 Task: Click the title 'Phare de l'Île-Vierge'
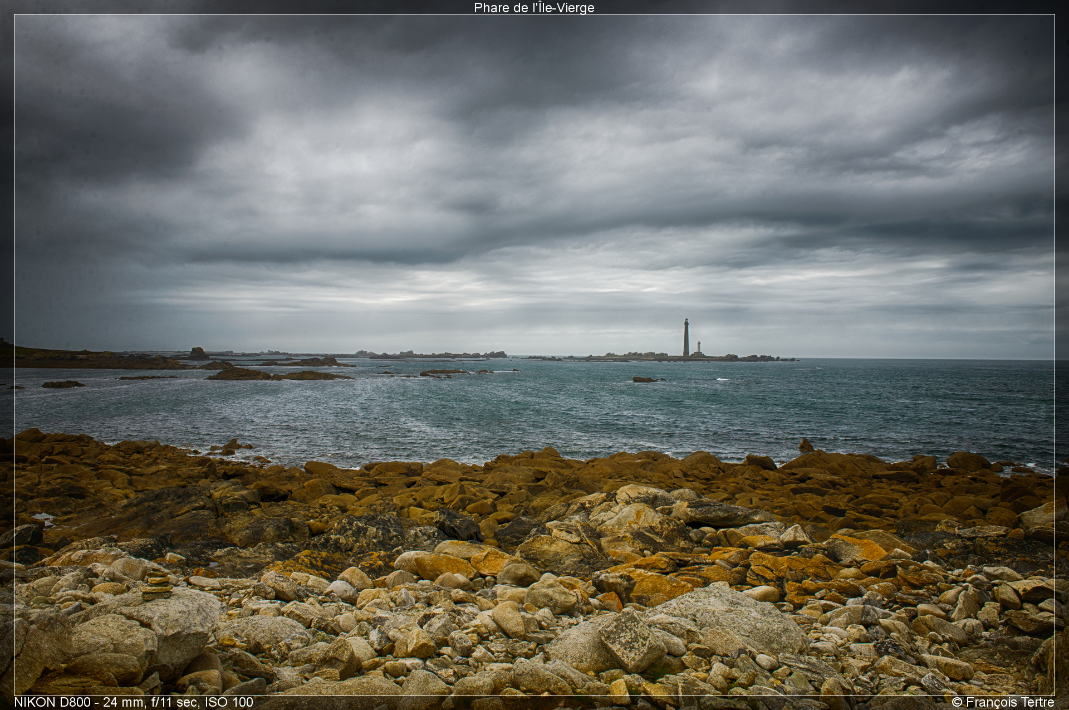point(534,8)
